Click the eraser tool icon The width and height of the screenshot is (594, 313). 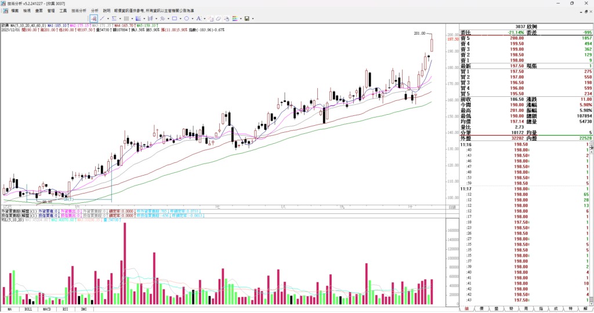point(218,19)
